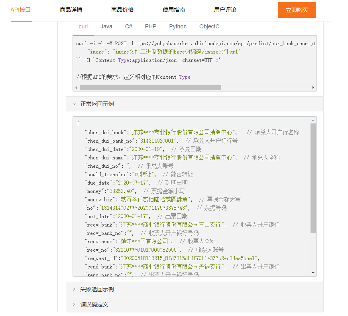348x316 pixels.
Task: Click the "recv_bank" JSON line
Action: 182,225
